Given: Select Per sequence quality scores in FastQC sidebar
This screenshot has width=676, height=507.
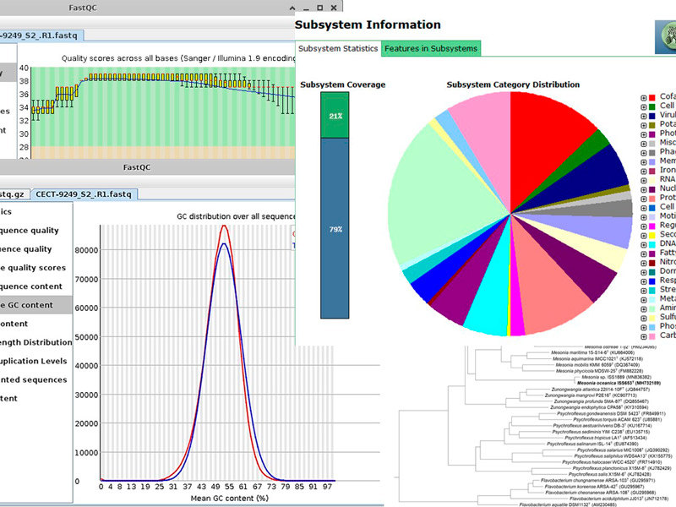Looking at the screenshot, I should pos(34,267).
